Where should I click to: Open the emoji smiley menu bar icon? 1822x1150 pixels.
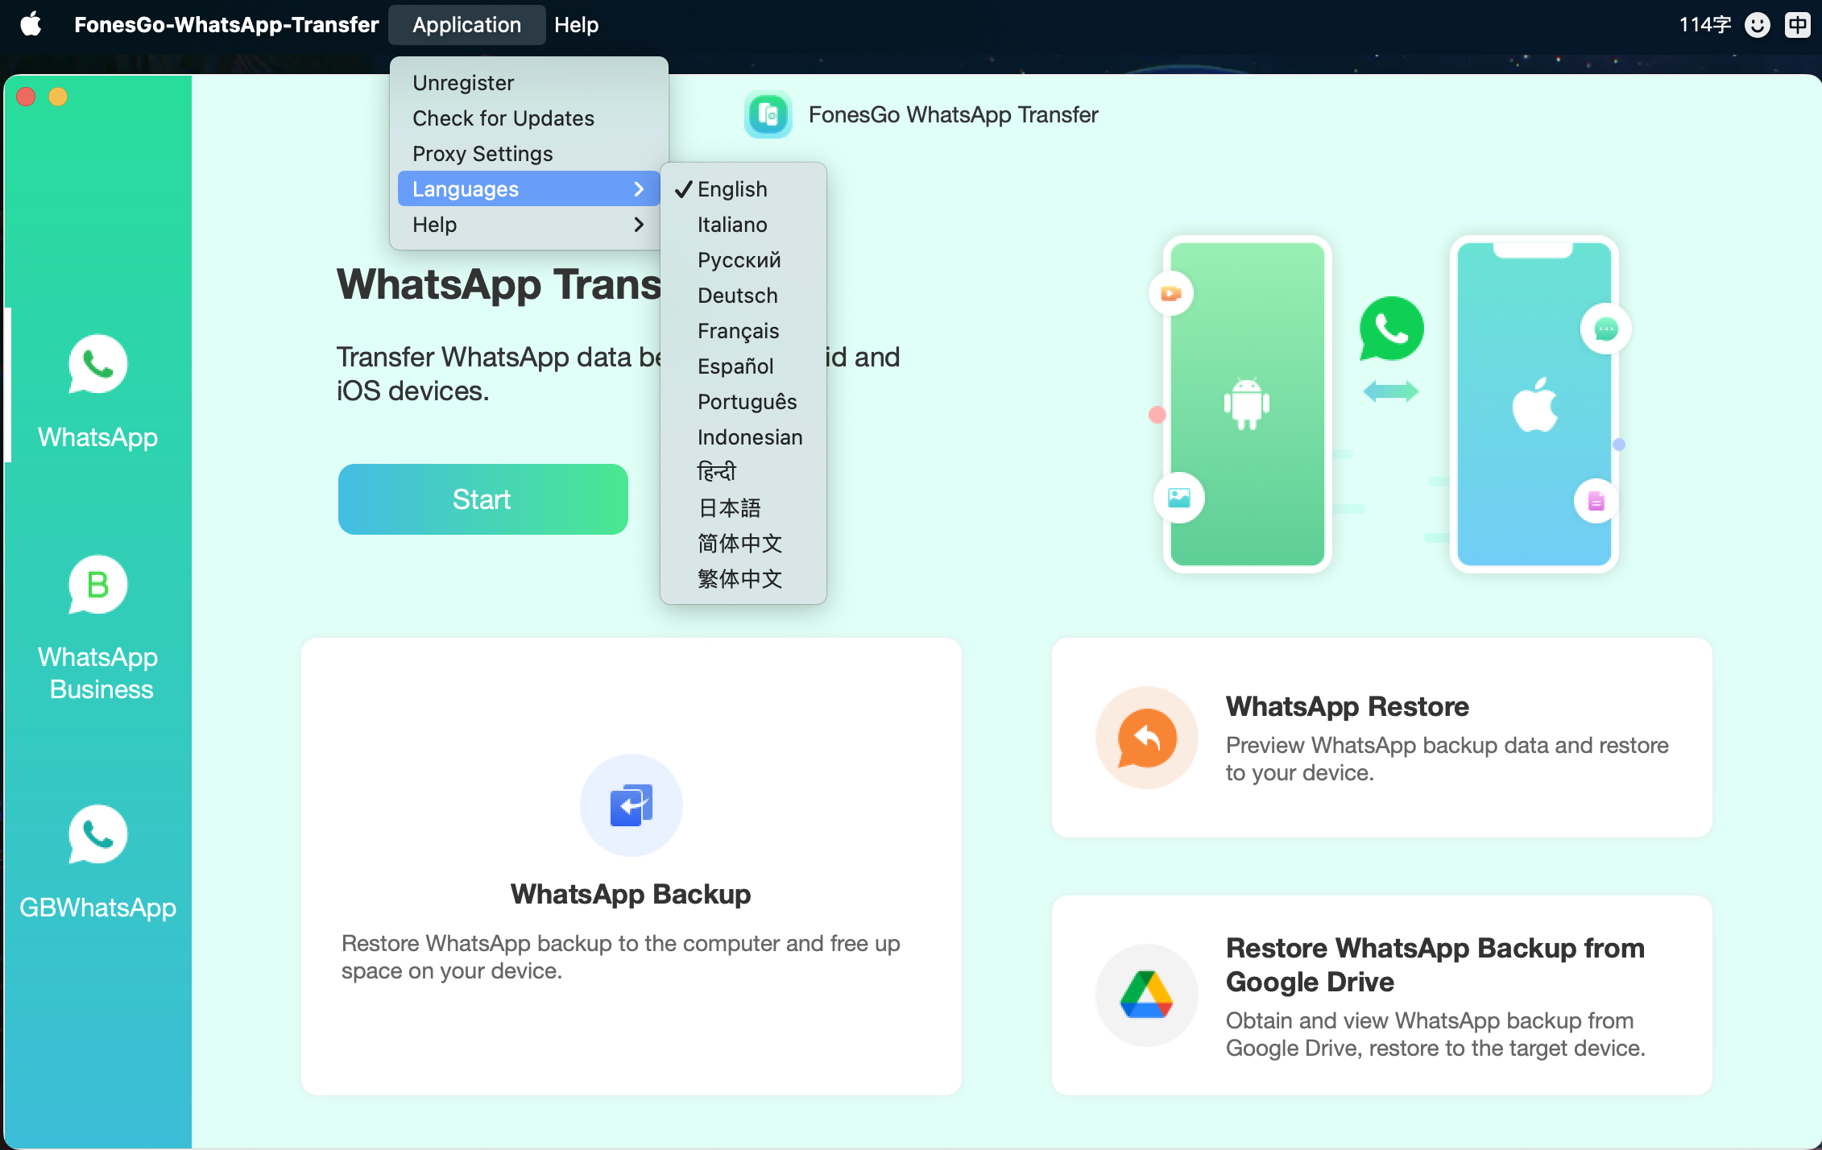pos(1758,25)
